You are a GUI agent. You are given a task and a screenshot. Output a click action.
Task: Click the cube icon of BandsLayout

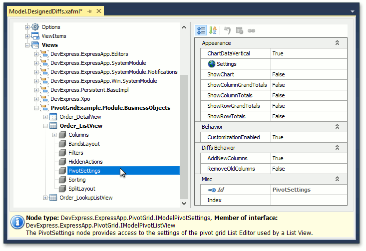click(62, 144)
